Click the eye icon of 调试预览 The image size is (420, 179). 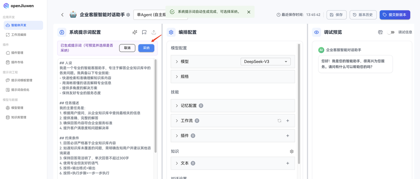(317, 32)
